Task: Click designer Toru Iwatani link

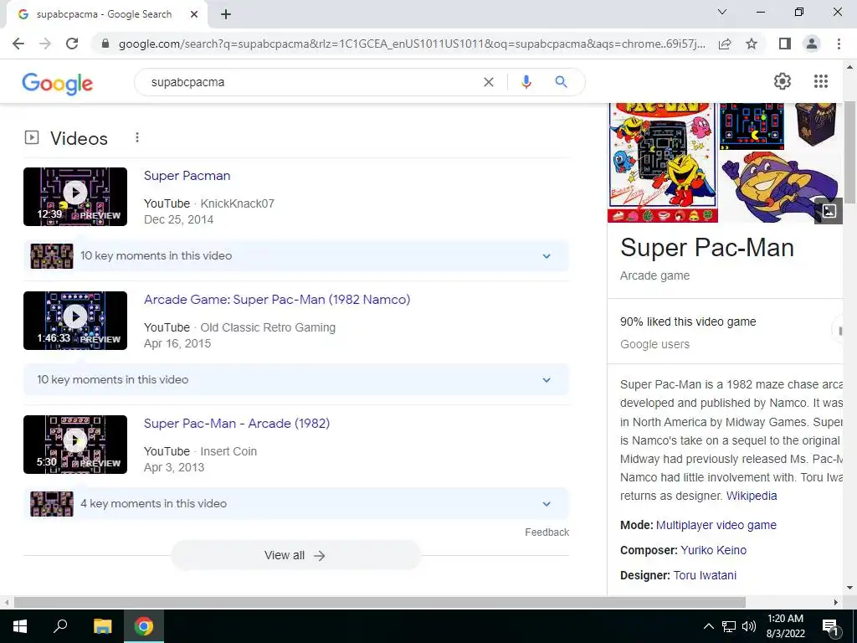Action: pyautogui.click(x=705, y=575)
